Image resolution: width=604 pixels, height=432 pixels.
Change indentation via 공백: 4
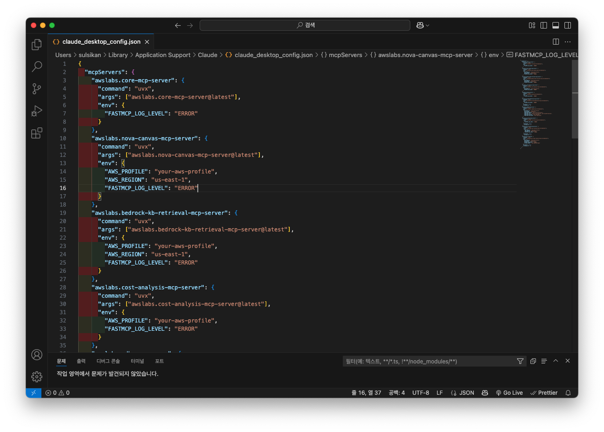pyautogui.click(x=397, y=393)
